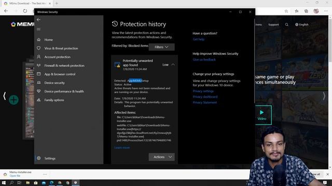Open Family options section

coord(54,100)
